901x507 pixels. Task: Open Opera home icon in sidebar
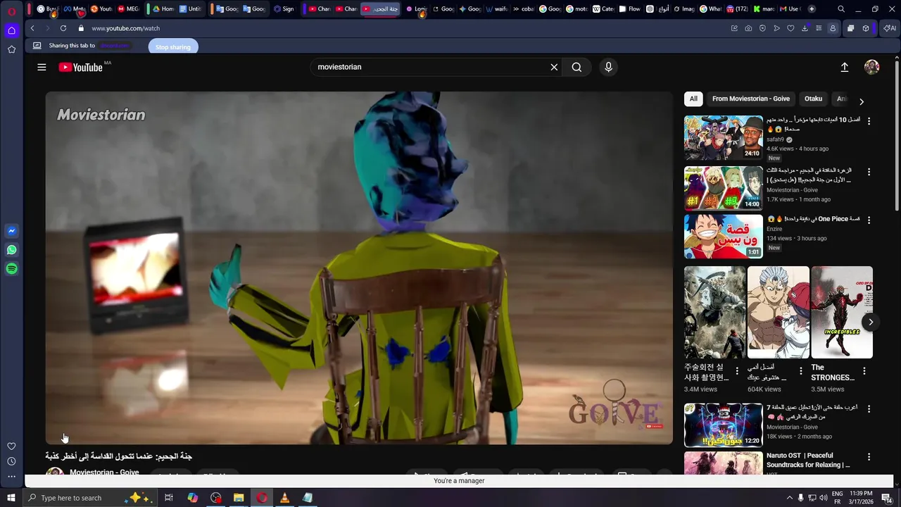coord(11,30)
